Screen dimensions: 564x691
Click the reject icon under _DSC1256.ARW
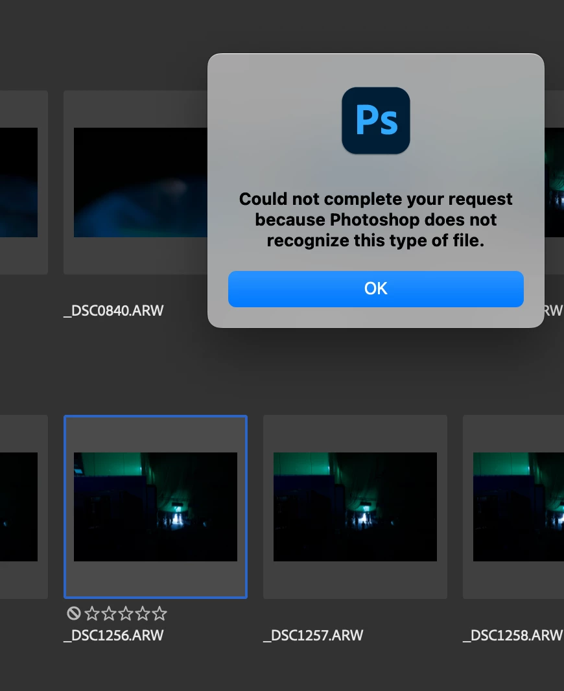74,613
